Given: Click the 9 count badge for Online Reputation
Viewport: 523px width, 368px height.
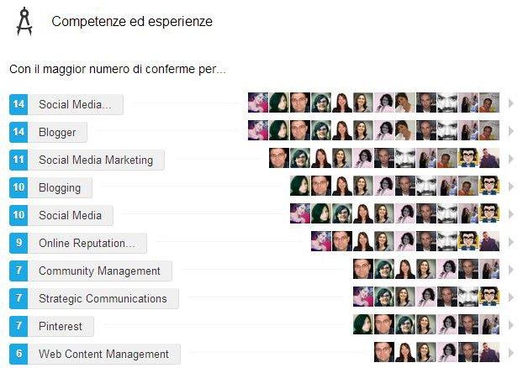Looking at the screenshot, I should [18, 243].
